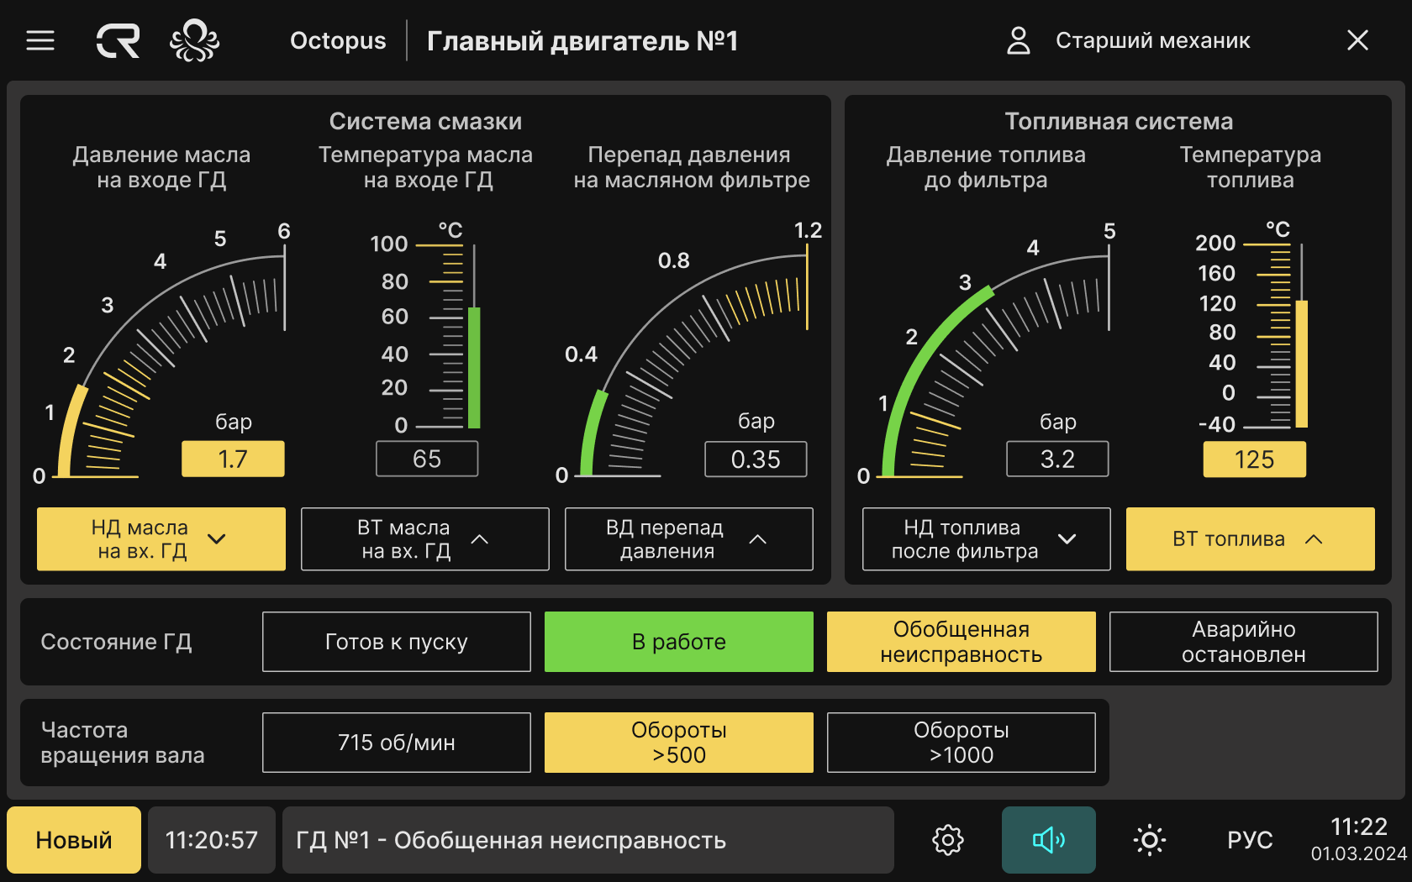Toggle the alarm sound speaker button

click(1048, 840)
